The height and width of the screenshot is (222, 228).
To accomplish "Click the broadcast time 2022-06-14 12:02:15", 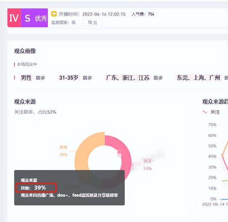I will 104,14.
